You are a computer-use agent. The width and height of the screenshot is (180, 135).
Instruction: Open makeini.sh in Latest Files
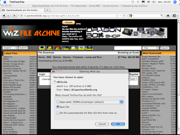[x=8, y=57]
